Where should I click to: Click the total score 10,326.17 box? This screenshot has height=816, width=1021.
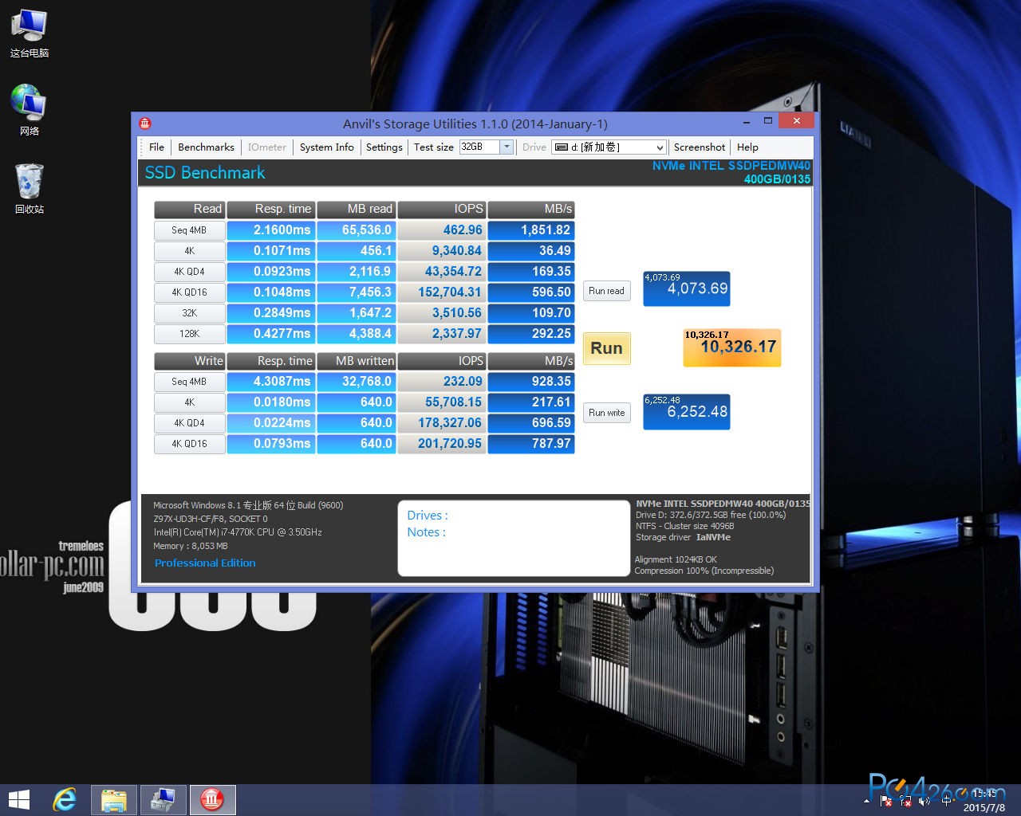click(732, 347)
